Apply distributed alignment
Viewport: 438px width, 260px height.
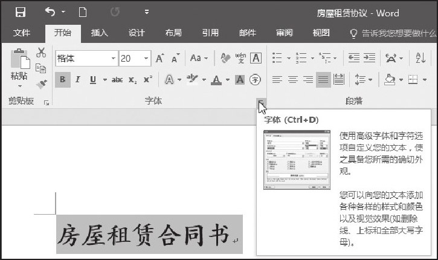point(339,80)
